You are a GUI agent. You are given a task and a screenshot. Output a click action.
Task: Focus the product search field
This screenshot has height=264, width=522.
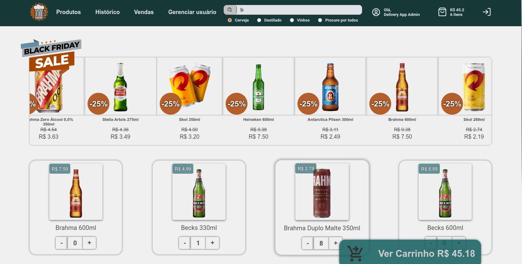[x=299, y=10]
